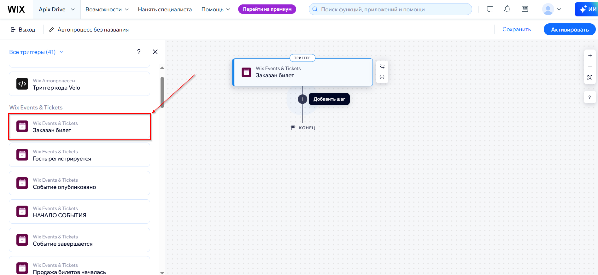Select Событие опубликовано trigger
This screenshot has height=275, width=598.
coord(79,183)
